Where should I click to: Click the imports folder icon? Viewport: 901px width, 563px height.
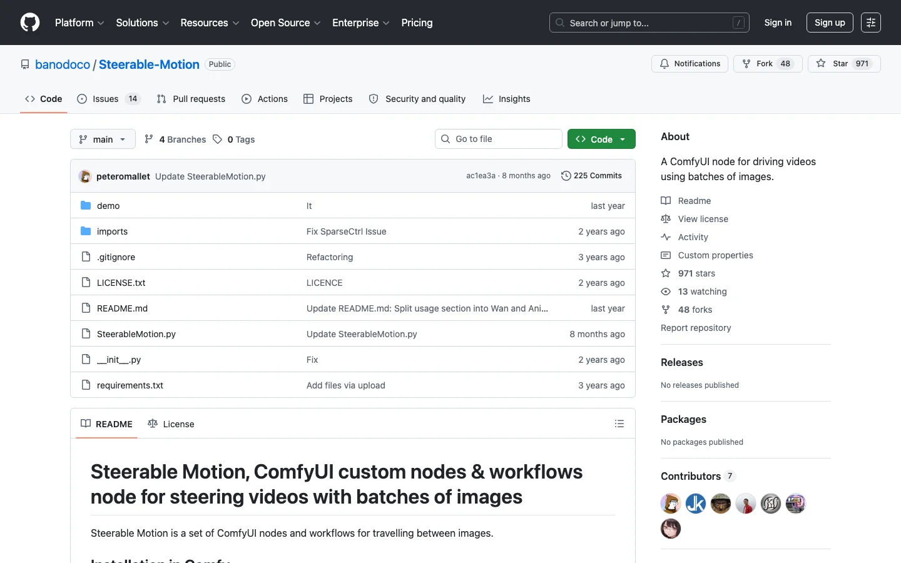pyautogui.click(x=86, y=231)
